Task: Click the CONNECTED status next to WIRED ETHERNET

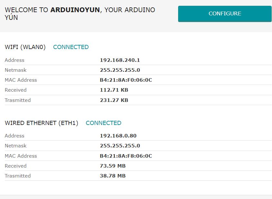Action: click(x=103, y=123)
